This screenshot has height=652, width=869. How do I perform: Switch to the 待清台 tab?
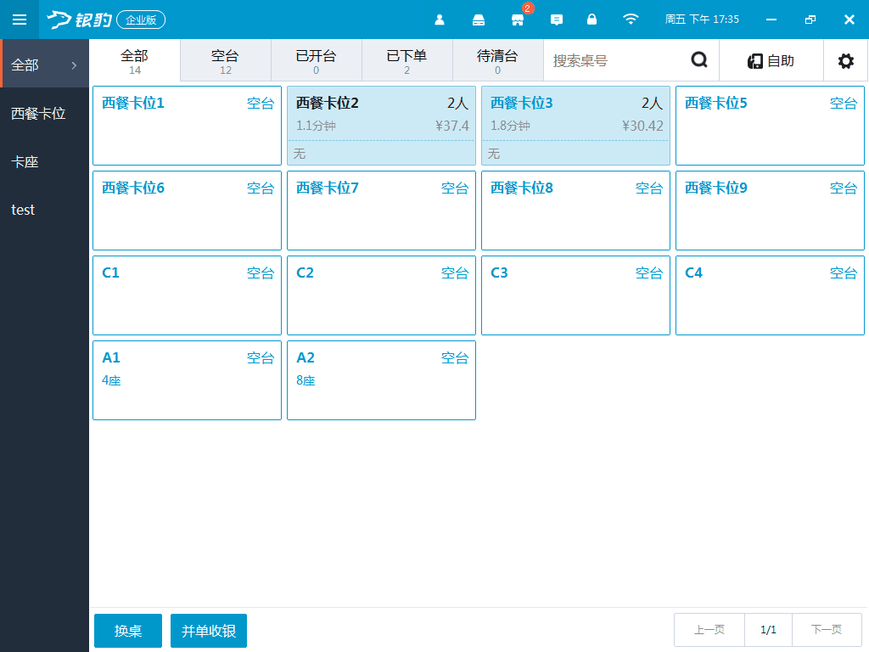pyautogui.click(x=497, y=60)
